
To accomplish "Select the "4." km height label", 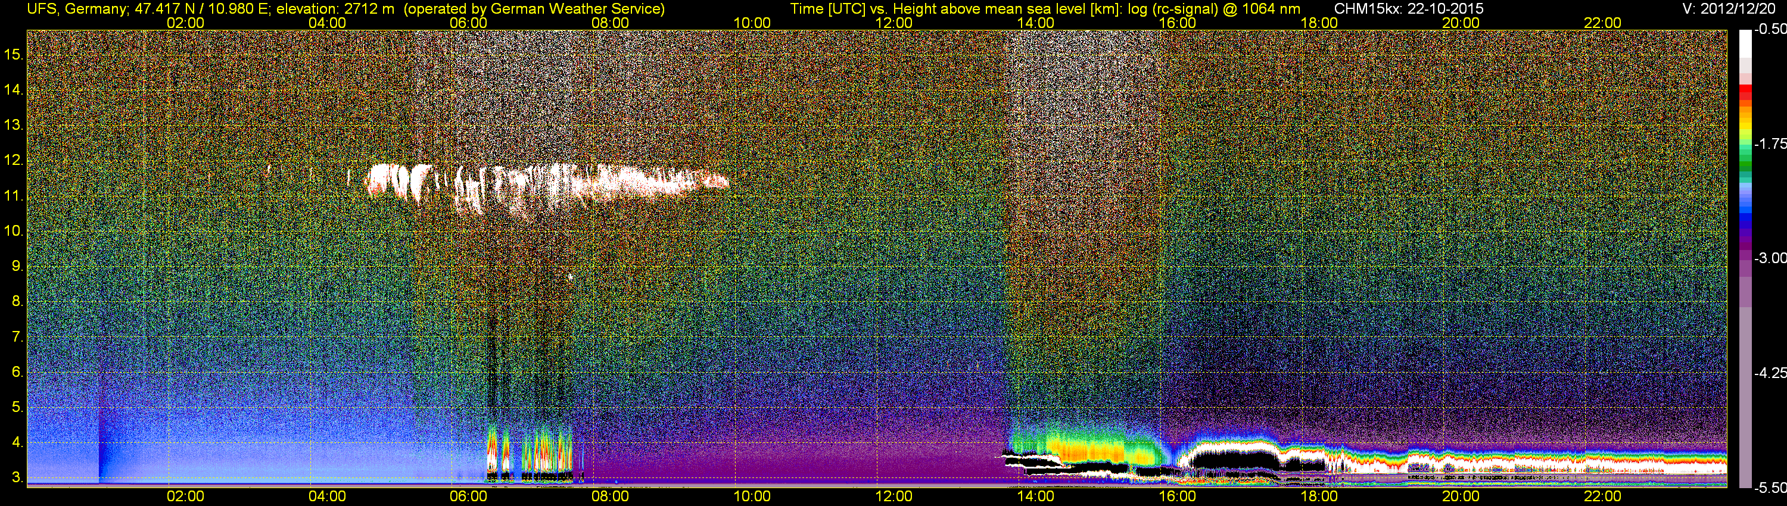I will pos(18,442).
